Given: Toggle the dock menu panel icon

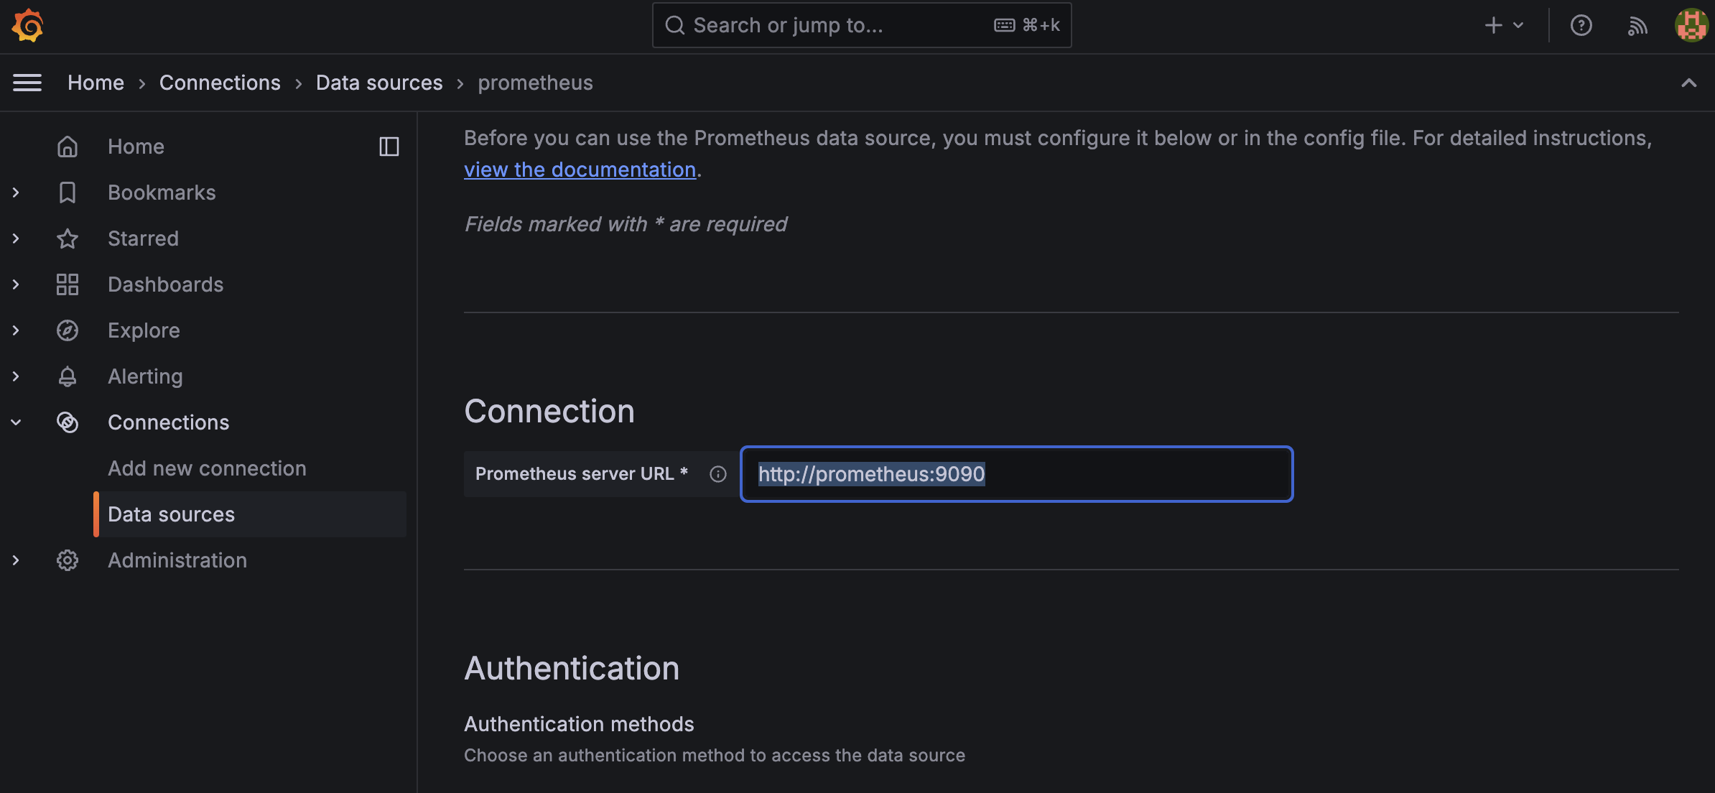Looking at the screenshot, I should click(389, 147).
